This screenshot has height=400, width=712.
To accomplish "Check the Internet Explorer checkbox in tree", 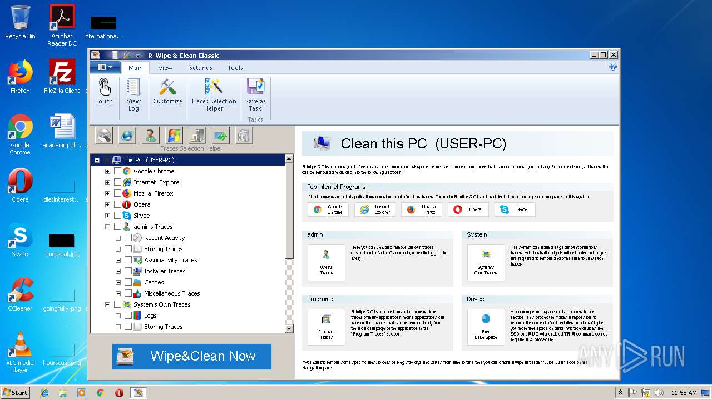I will tap(117, 182).
